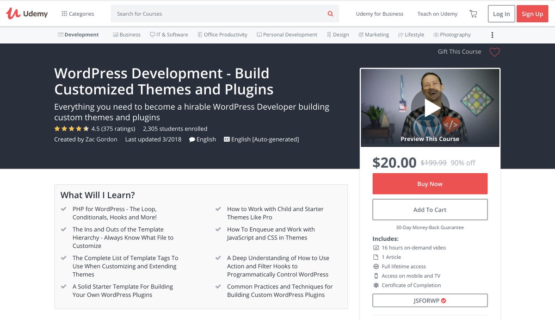Viewport: 555px width, 320px height.
Task: Click the Log In button
Action: tap(501, 14)
